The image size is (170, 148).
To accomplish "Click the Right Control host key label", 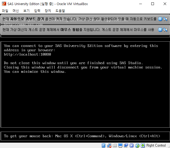I will [x=156, y=145].
